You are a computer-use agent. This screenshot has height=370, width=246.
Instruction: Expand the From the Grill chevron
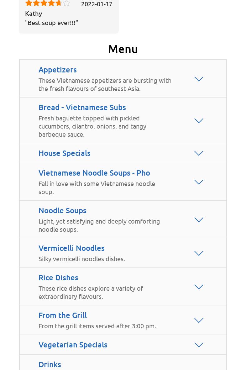199,320
